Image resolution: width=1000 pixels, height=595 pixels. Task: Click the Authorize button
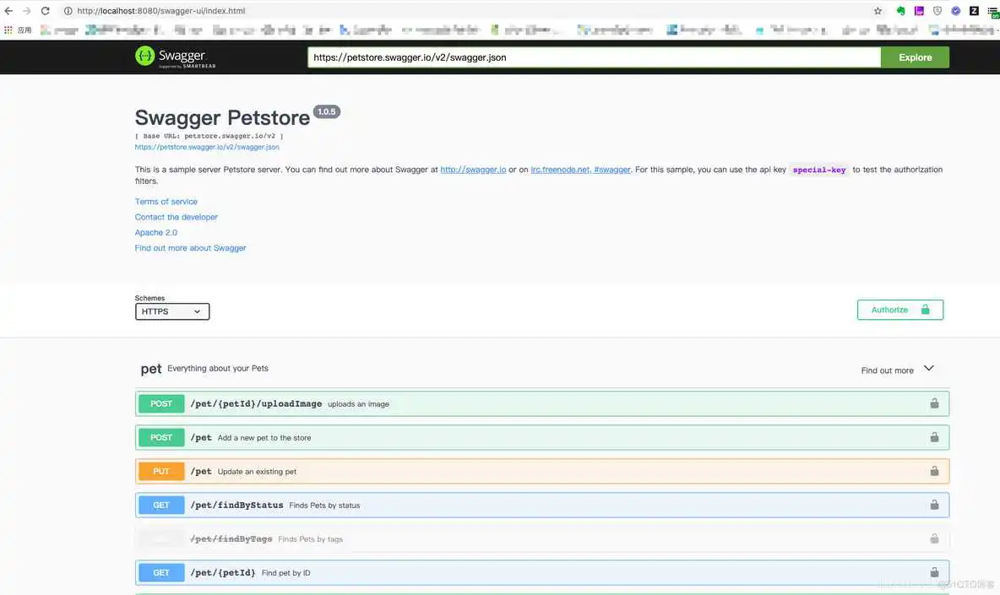point(899,310)
